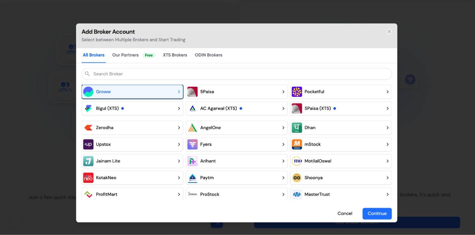Click the ProfitMart logo icon
475x235 pixels.
(x=88, y=194)
